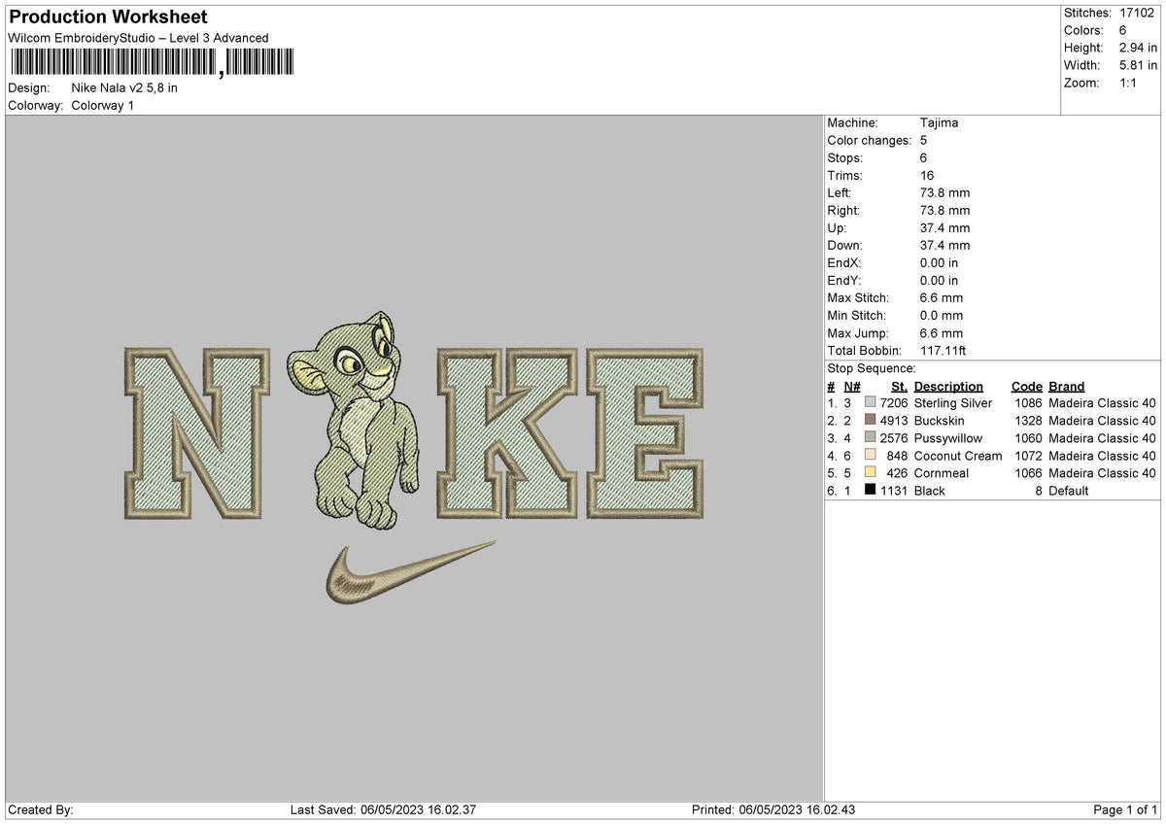Screen dimensions: 1166x824
Task: Click design name 'Nike Nala v2 5,8 in'
Action: point(124,87)
